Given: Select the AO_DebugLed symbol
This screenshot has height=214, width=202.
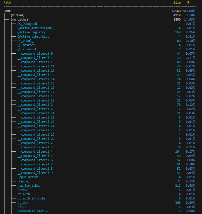Looking at the screenshot, I should click(x=27, y=24).
